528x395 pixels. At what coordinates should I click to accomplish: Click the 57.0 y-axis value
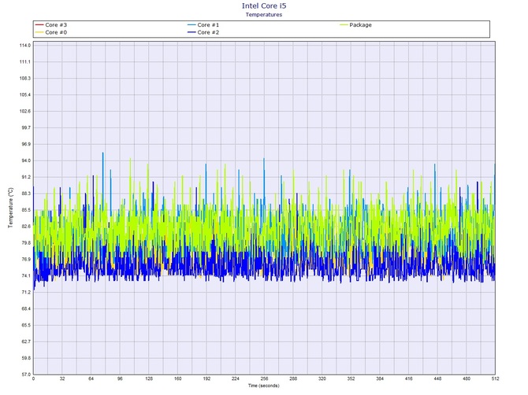27,375
